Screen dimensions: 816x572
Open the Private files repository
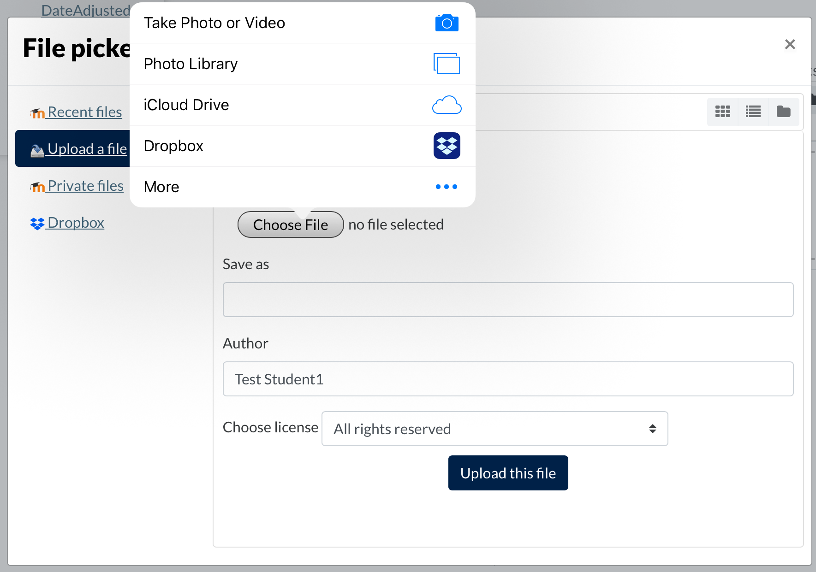85,186
